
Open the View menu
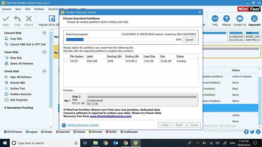coord(18,9)
